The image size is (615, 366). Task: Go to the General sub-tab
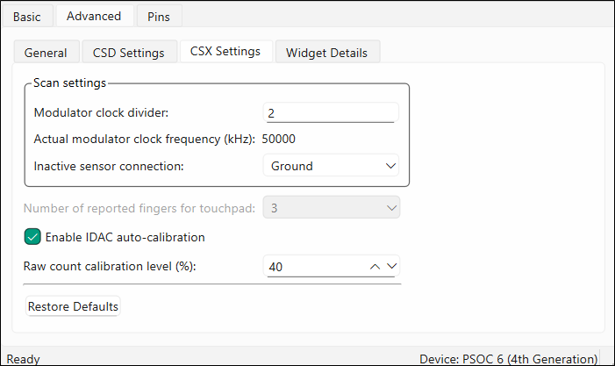point(46,53)
